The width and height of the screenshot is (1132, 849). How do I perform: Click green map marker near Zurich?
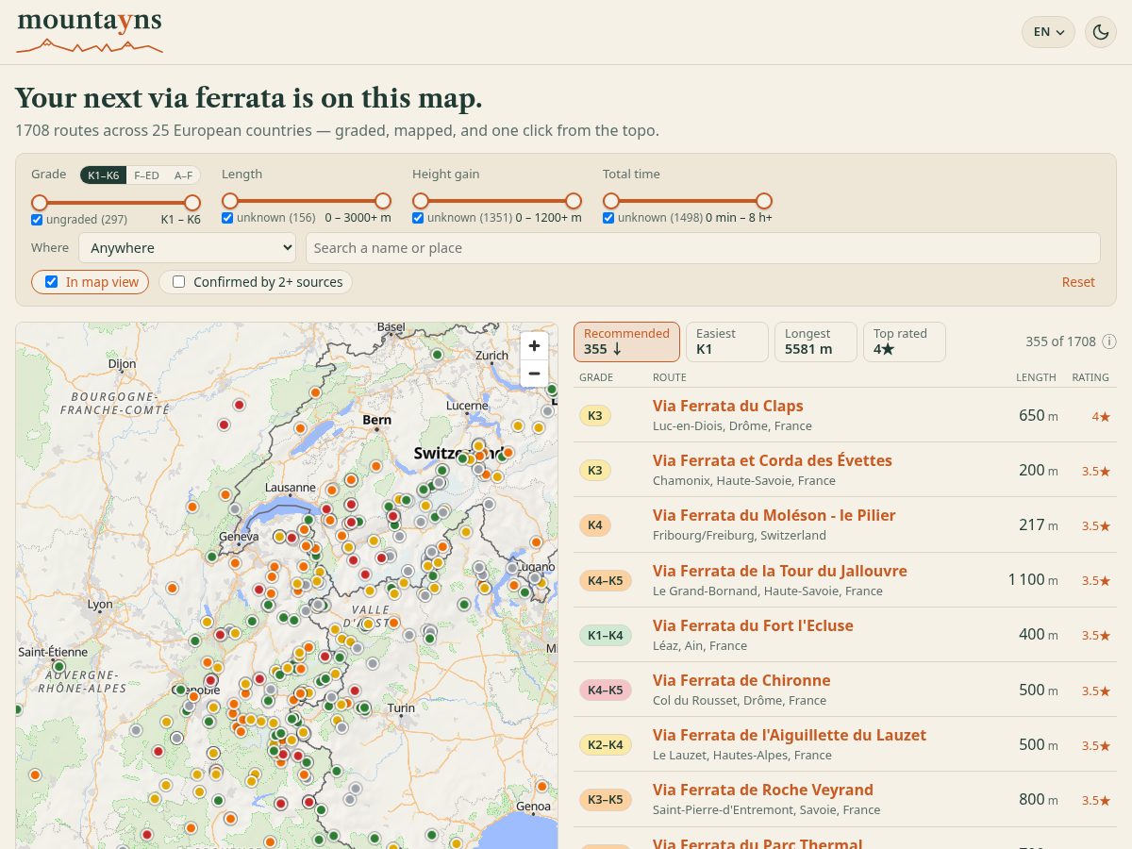[x=437, y=354]
